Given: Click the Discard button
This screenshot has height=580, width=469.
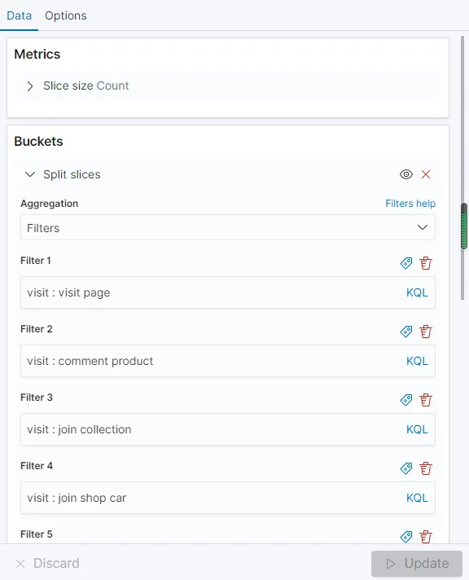Looking at the screenshot, I should (47, 564).
